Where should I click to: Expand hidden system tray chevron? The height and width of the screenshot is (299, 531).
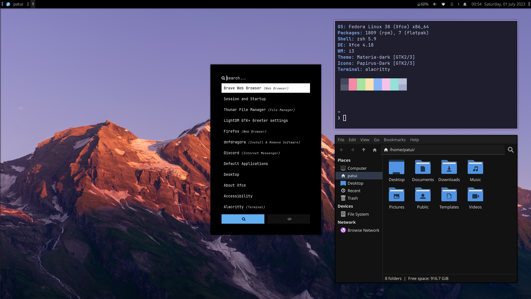[x=458, y=4]
